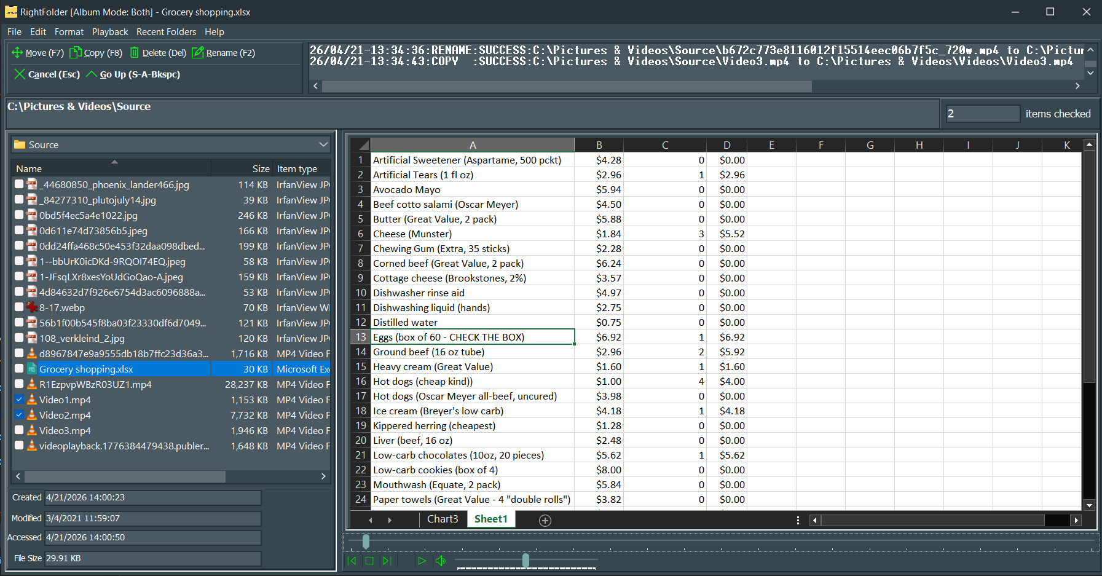Click the add new sheet plus button

pos(545,520)
